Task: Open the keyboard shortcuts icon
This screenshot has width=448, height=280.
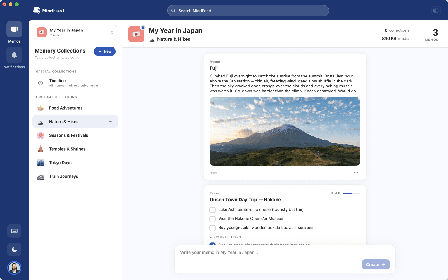Action: (x=14, y=231)
